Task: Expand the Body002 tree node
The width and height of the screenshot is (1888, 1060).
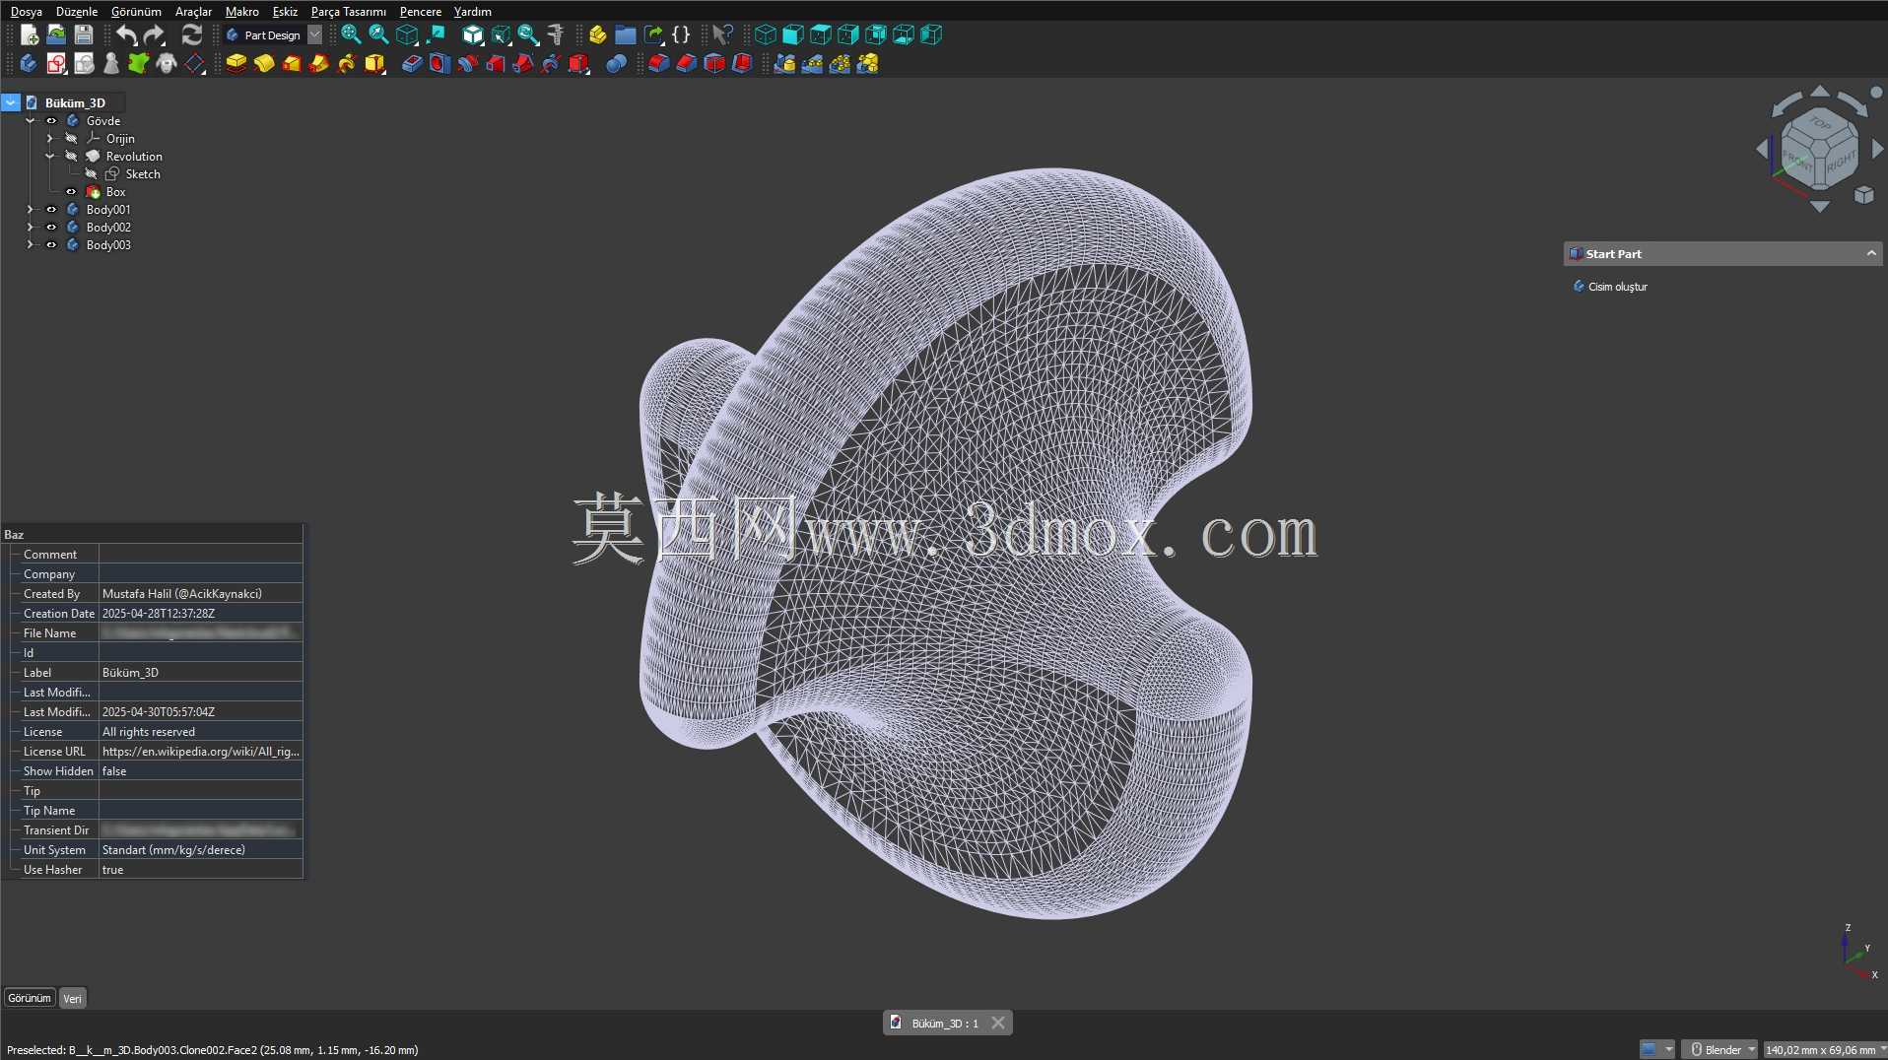Action: [30, 228]
